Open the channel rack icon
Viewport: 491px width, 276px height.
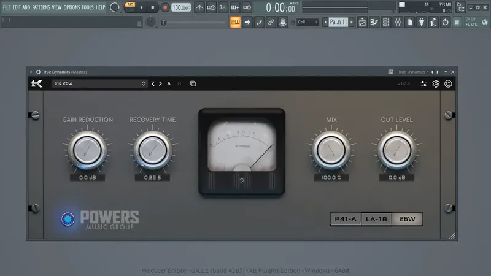click(x=386, y=22)
